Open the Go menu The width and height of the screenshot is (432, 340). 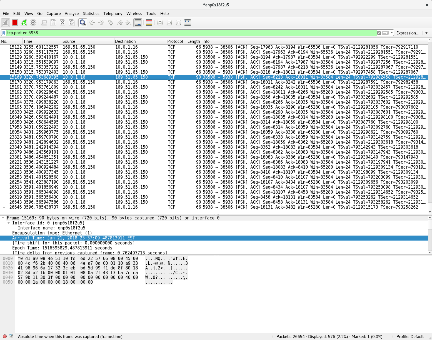(40, 14)
